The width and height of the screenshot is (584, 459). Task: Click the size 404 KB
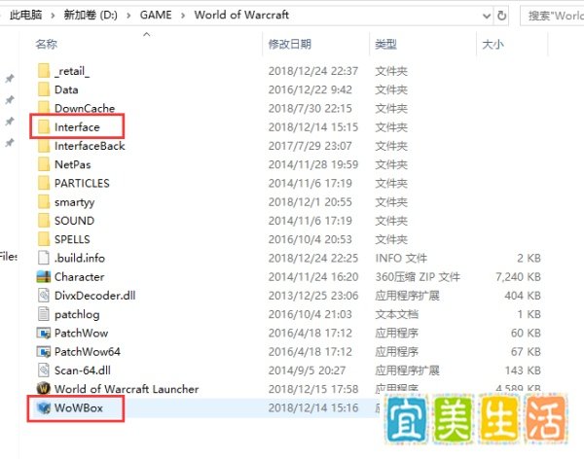[x=523, y=296]
